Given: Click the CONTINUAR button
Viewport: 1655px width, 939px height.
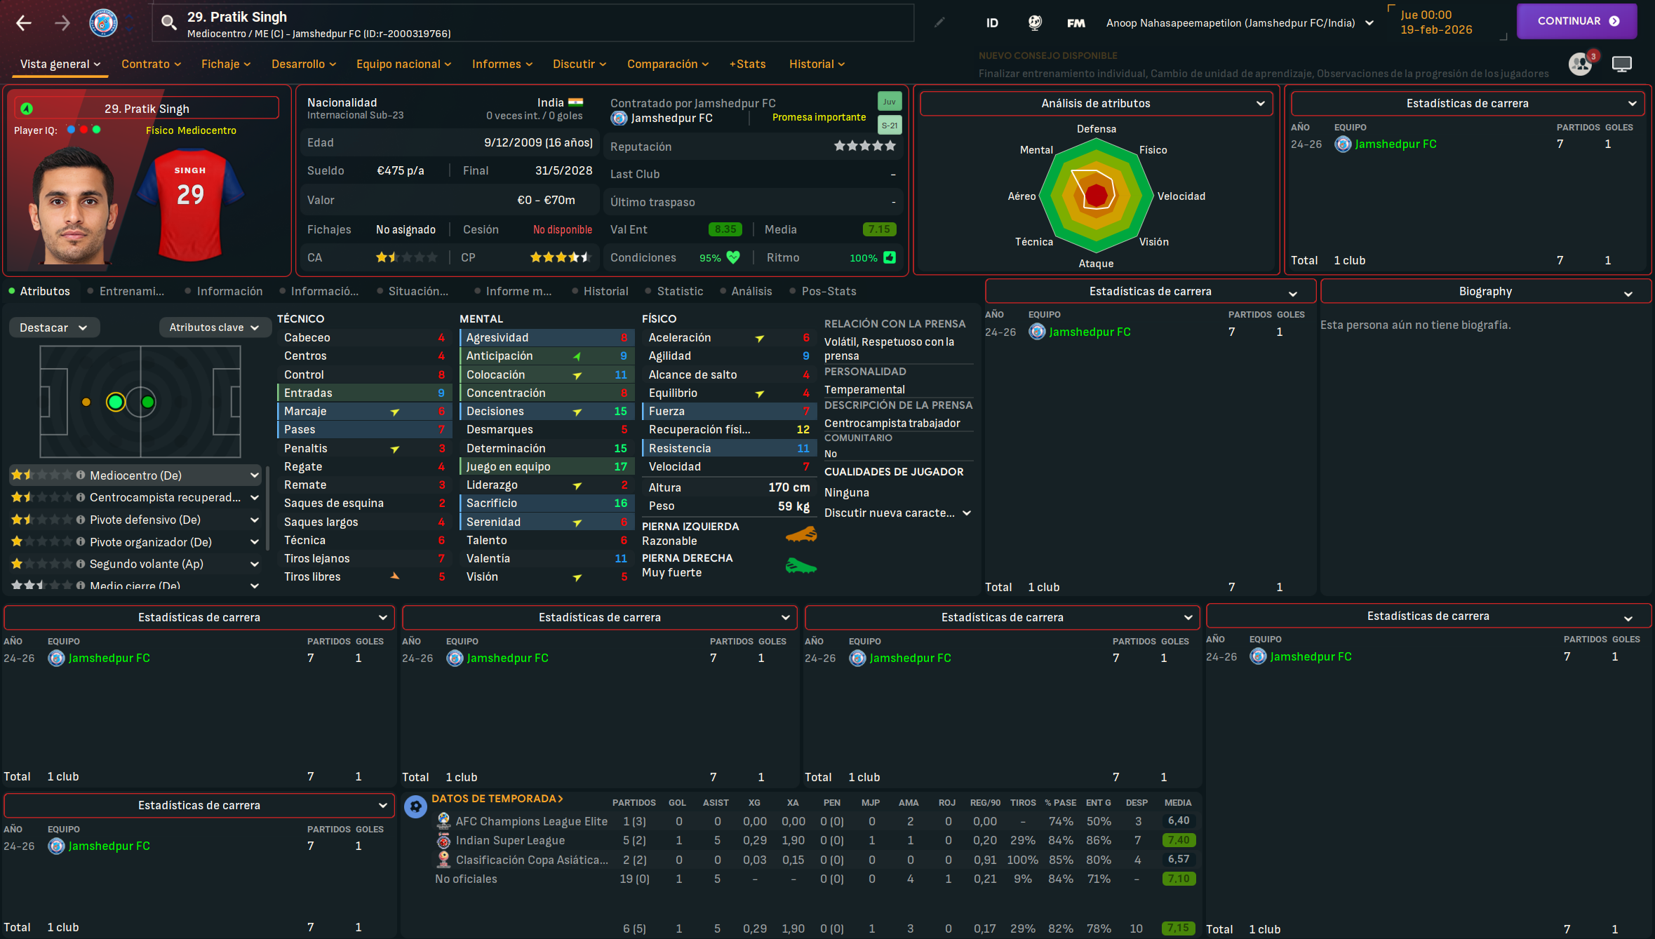Looking at the screenshot, I should [1576, 21].
